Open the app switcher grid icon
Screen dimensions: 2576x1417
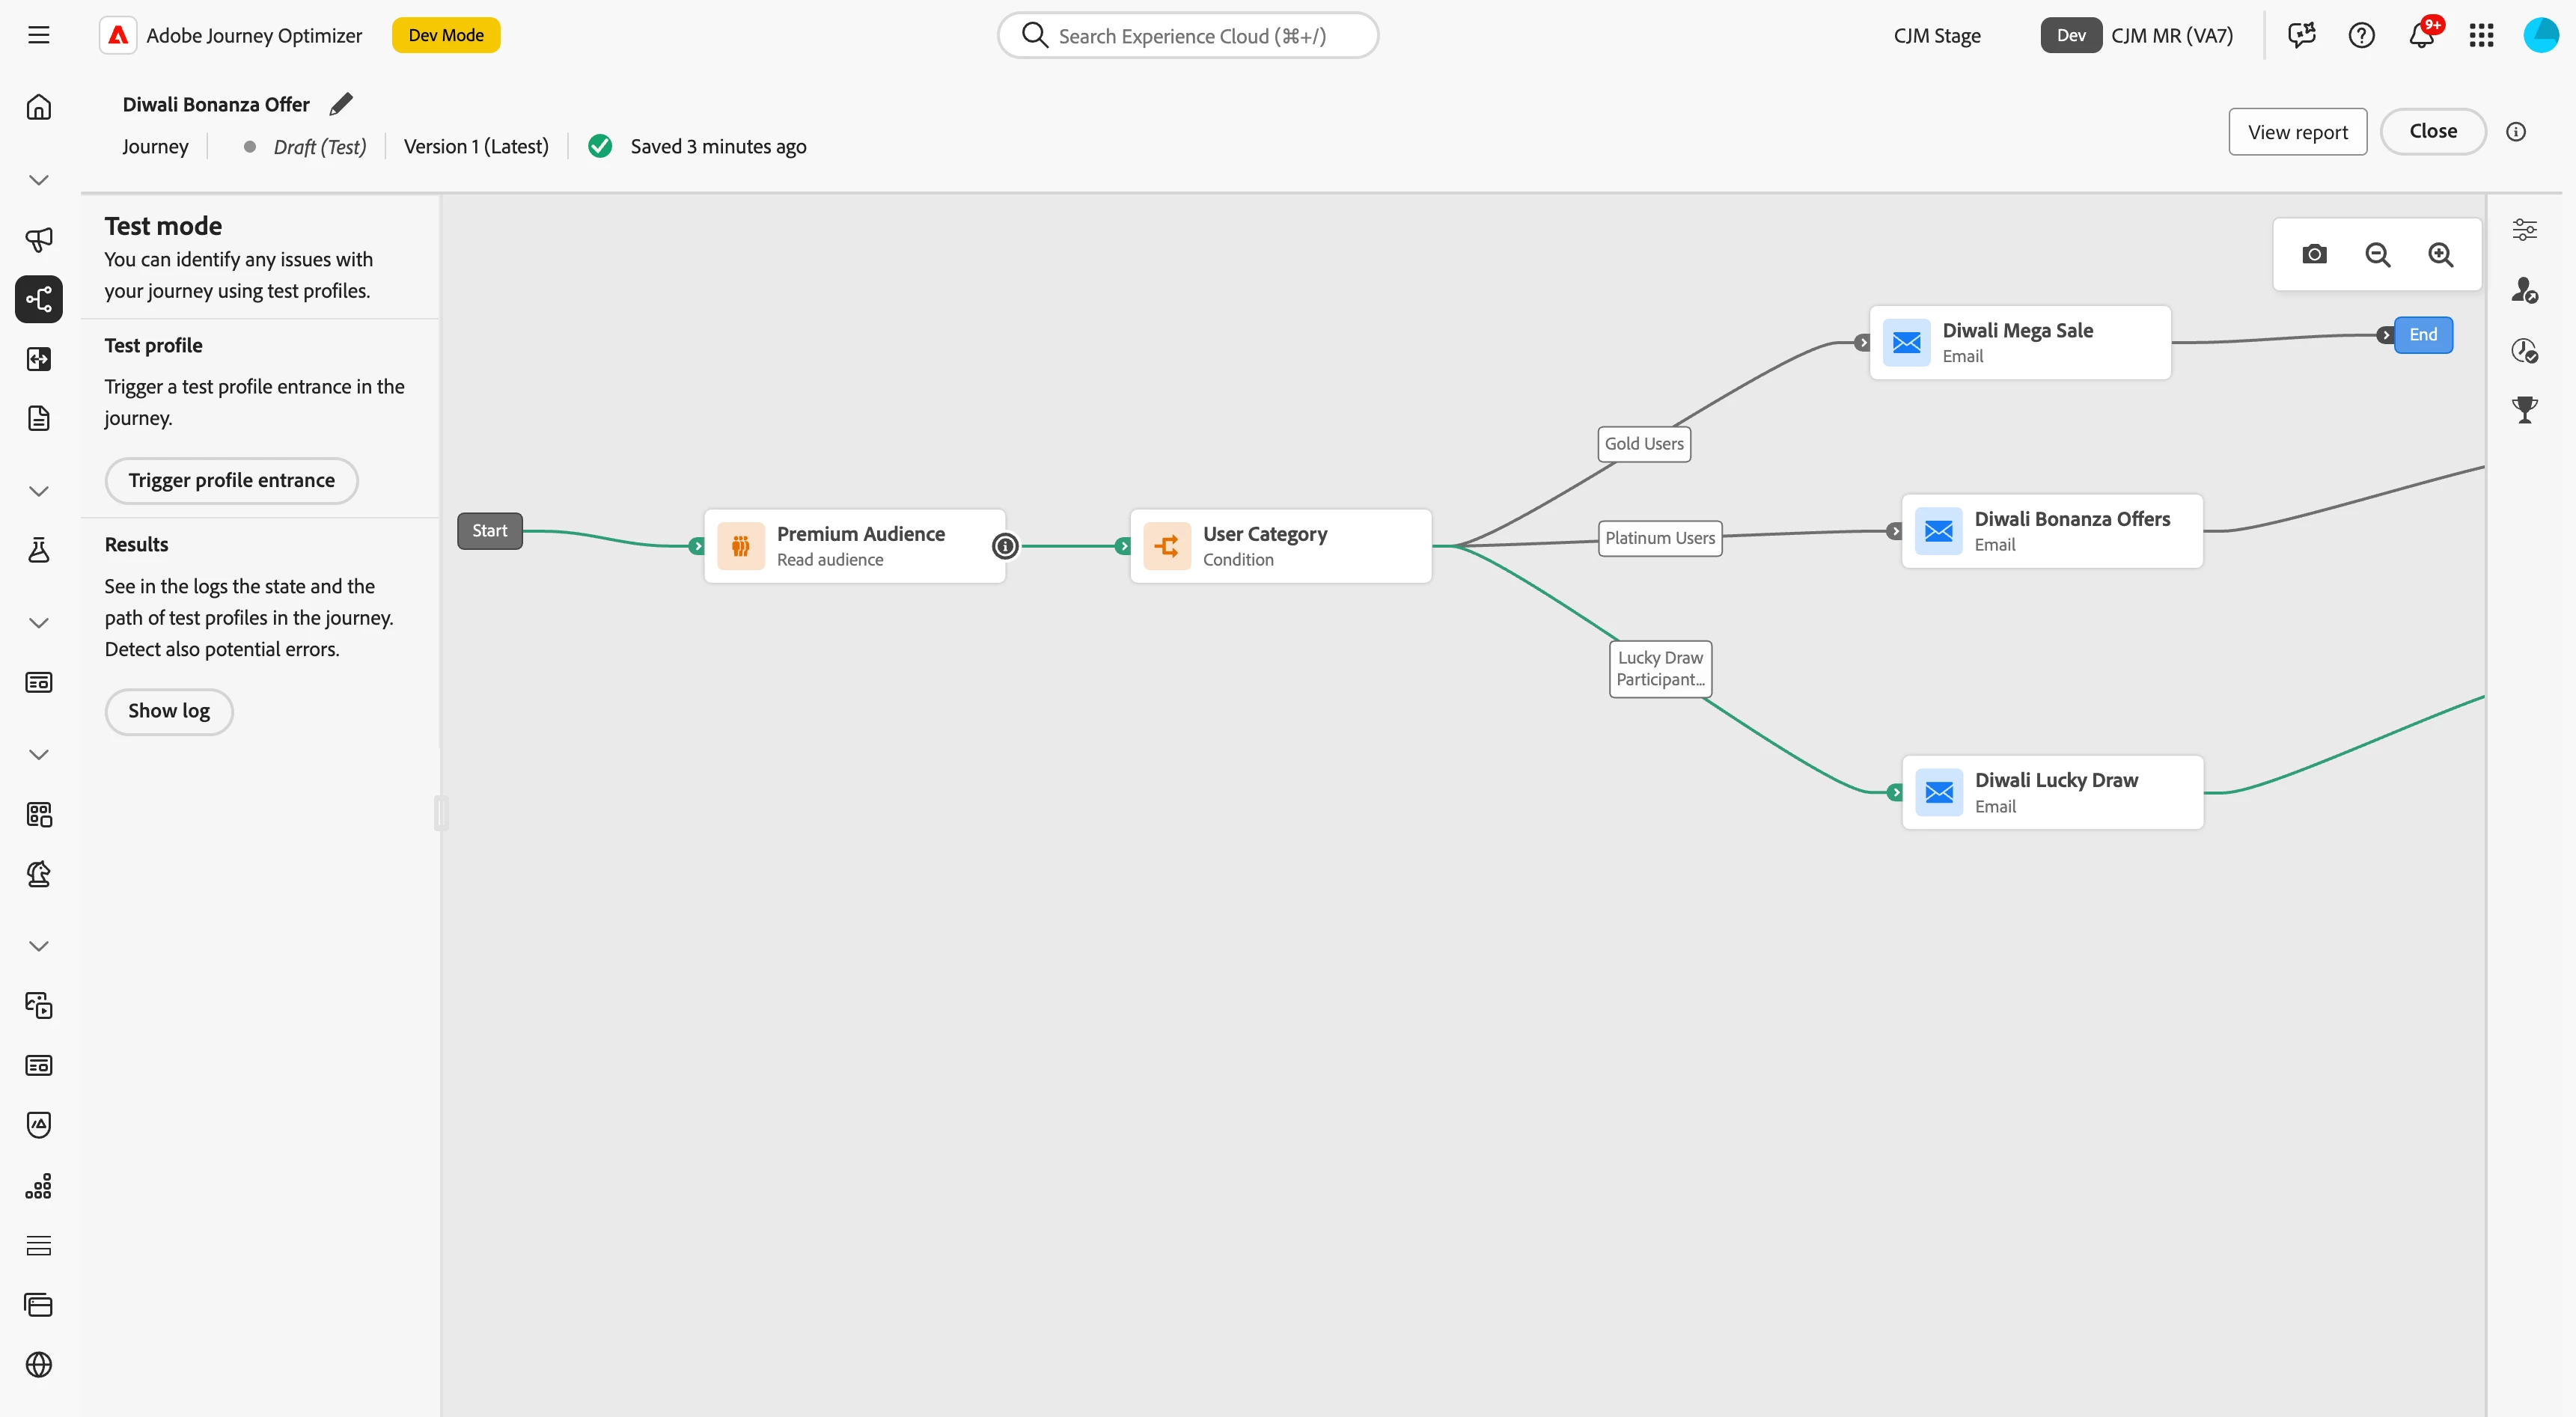click(2481, 36)
